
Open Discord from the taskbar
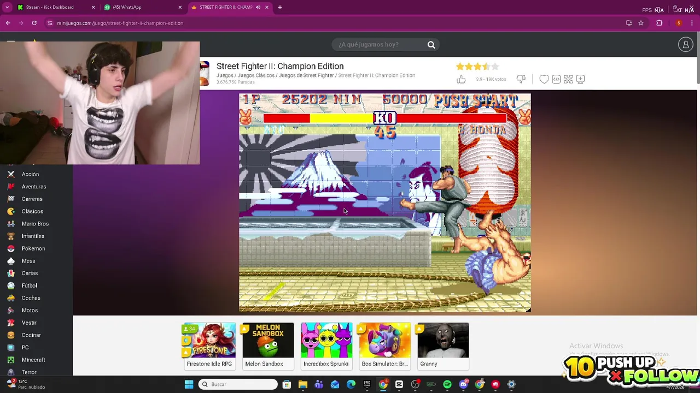point(463,384)
